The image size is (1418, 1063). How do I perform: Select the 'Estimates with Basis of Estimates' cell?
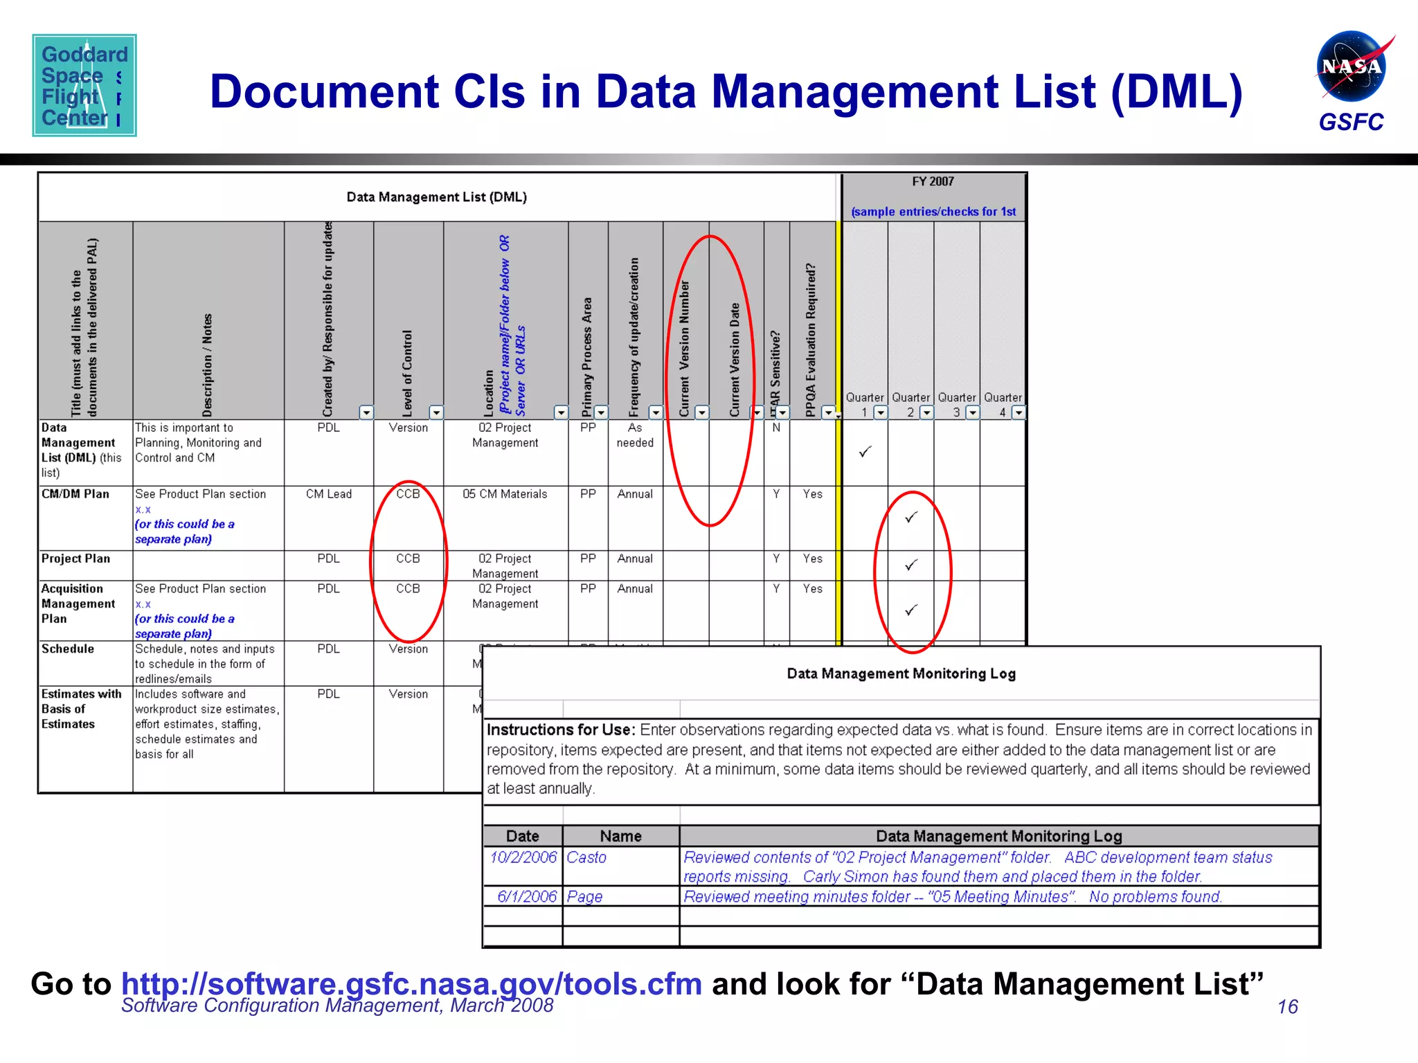(86, 738)
